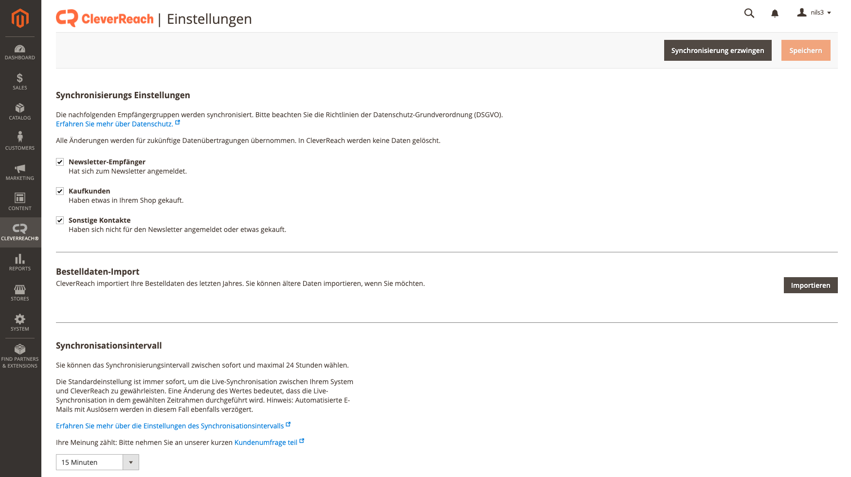Toggle the Newsletter-Empfänger checkbox

(x=60, y=162)
